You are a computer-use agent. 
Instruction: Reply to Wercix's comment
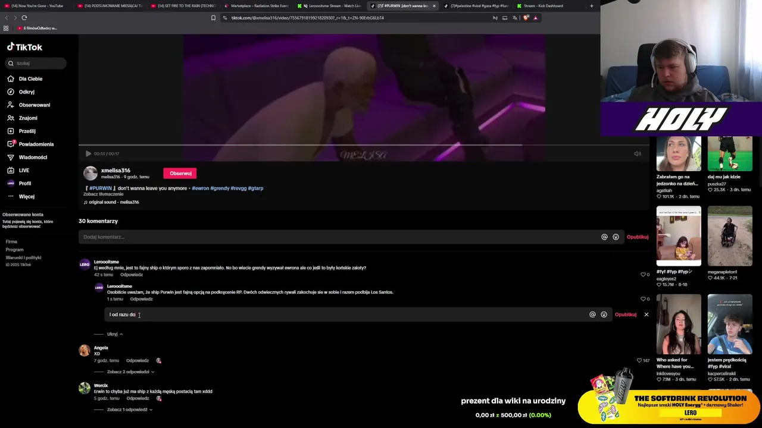tap(138, 398)
